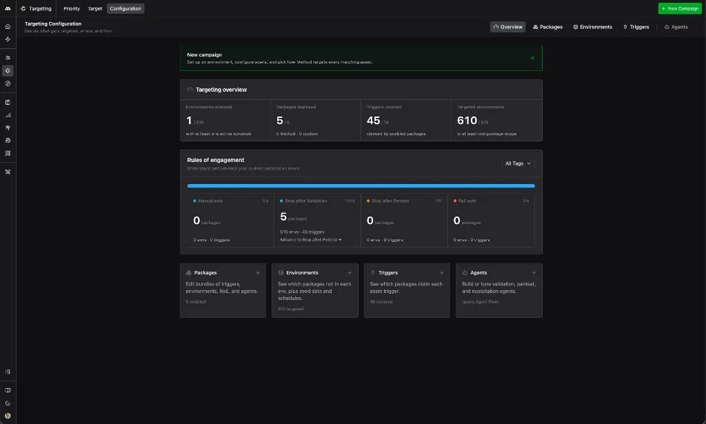Image resolution: width=706 pixels, height=424 pixels.
Task: Click the '610 targeted' text in Environments card
Action: click(290, 310)
